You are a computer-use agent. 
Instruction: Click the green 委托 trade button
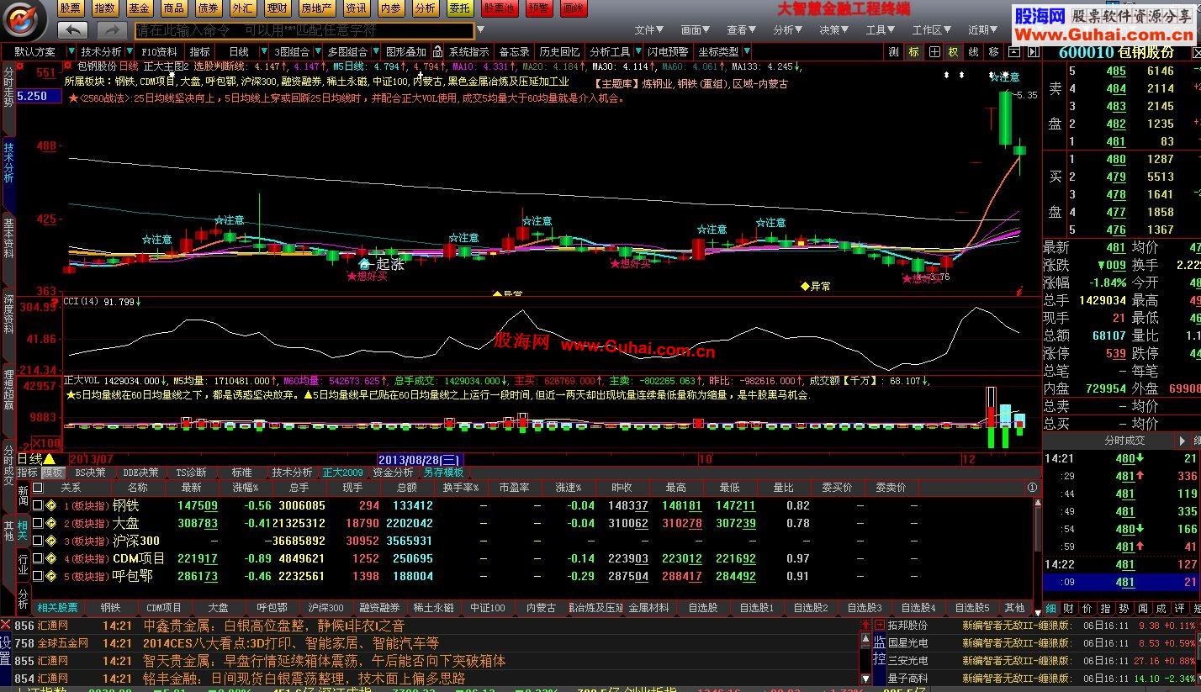click(459, 8)
